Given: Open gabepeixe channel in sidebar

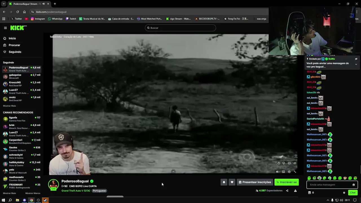Looking at the screenshot, I should (x=21, y=76).
